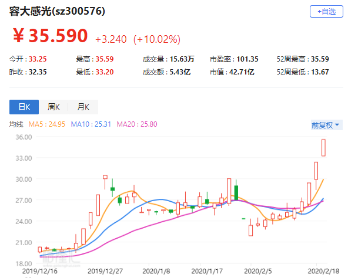
Task: Click the MA5 moving average label
Action: click(47, 124)
